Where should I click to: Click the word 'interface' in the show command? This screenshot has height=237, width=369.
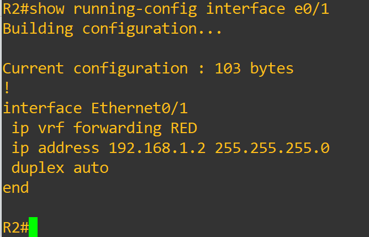pyautogui.click(x=245, y=9)
